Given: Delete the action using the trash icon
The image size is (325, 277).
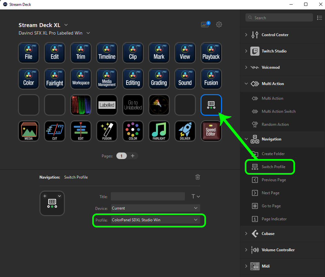Looking at the screenshot, I should tap(198, 177).
